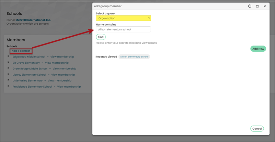
Task: Click the 'Select a query' label
Action: pos(105,13)
